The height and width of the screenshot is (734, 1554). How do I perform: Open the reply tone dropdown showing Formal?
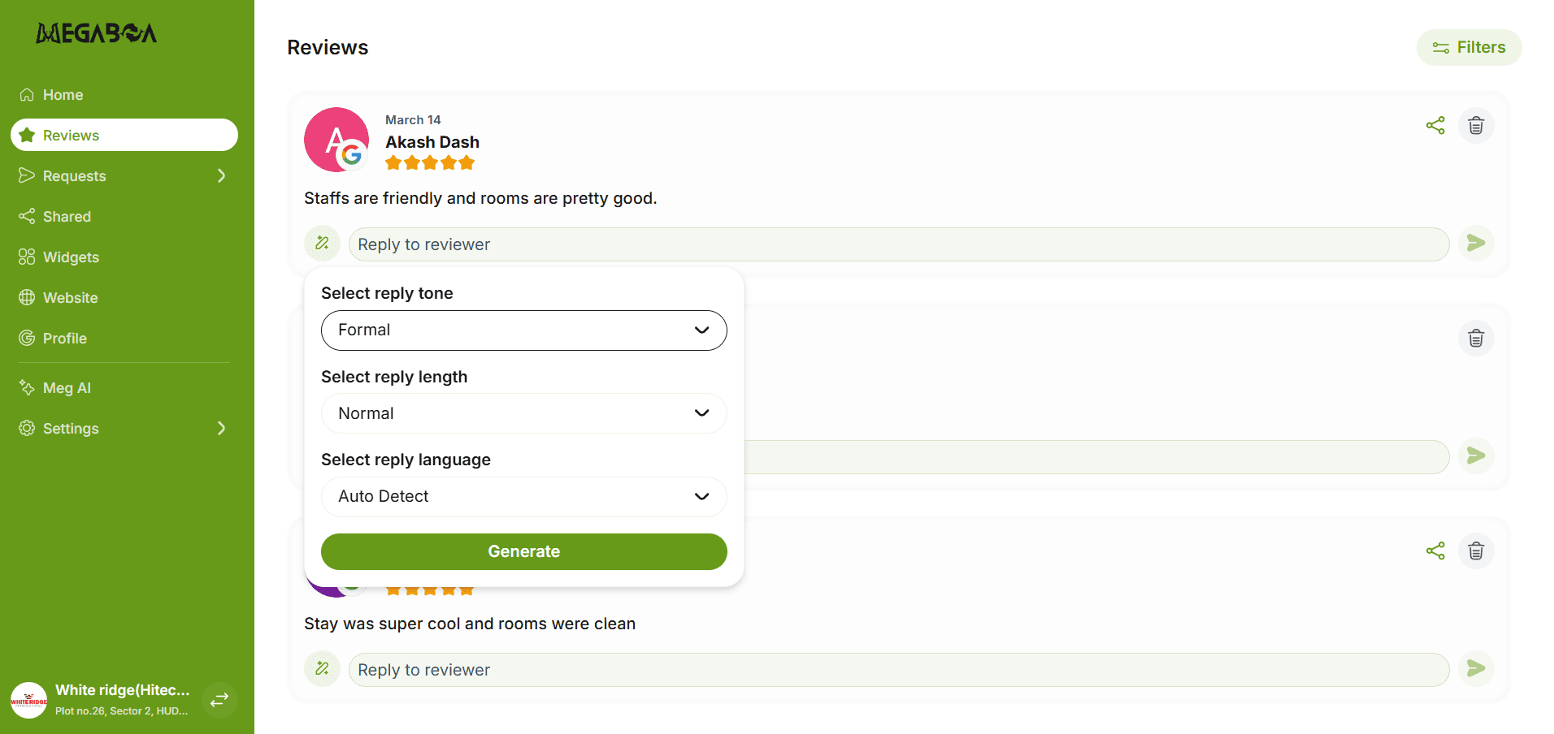point(523,330)
